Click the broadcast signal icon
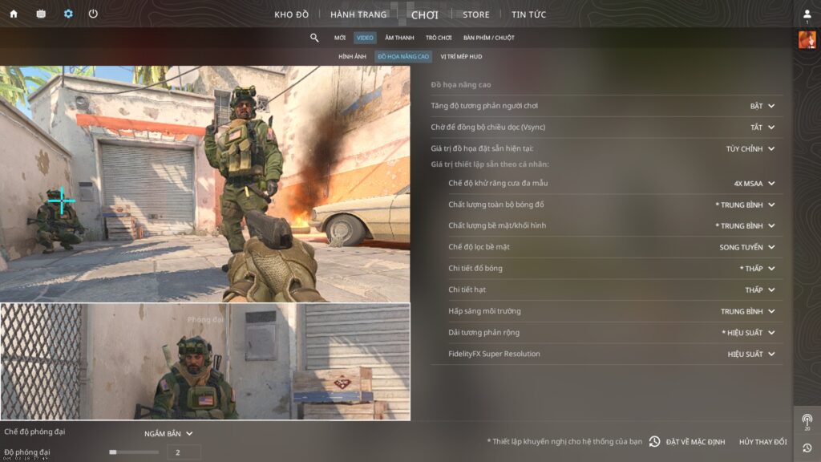 tap(807, 419)
